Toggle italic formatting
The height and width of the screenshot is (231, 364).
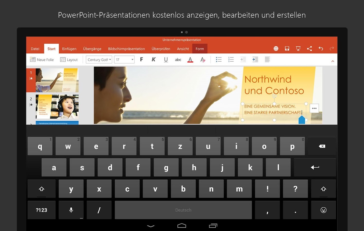153,59
